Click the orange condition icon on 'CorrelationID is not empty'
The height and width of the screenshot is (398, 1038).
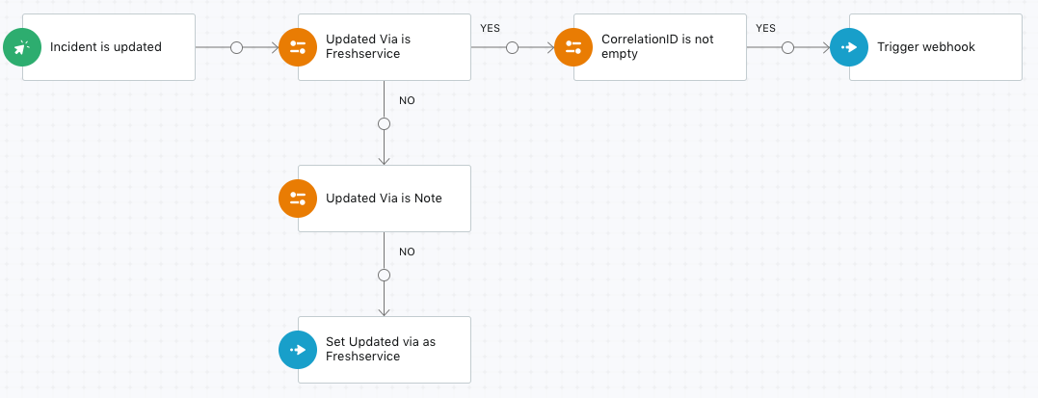pos(573,47)
